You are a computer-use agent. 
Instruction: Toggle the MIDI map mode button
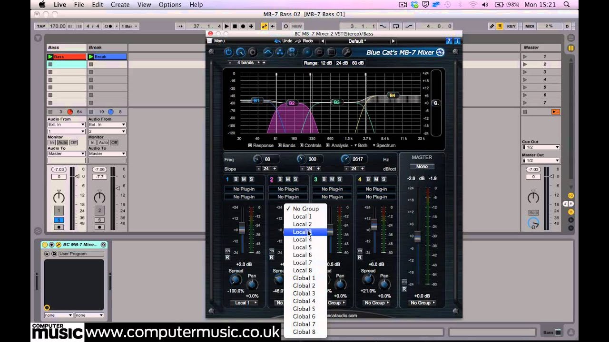coord(530,26)
